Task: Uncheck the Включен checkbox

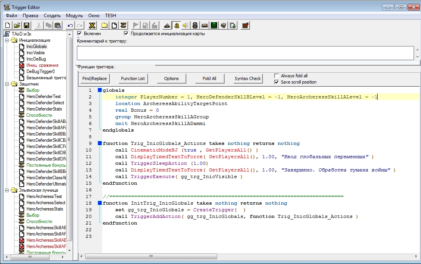Action: (x=80, y=34)
